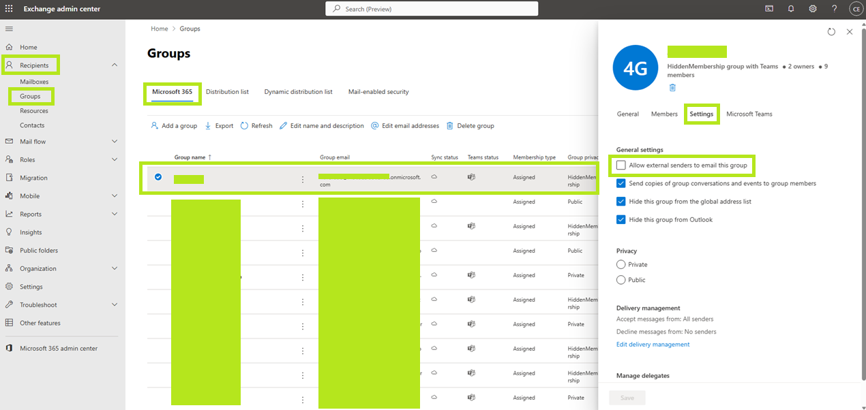Open Microsoft 365 admin center link
Screen dimensions: 866x410
click(59, 348)
